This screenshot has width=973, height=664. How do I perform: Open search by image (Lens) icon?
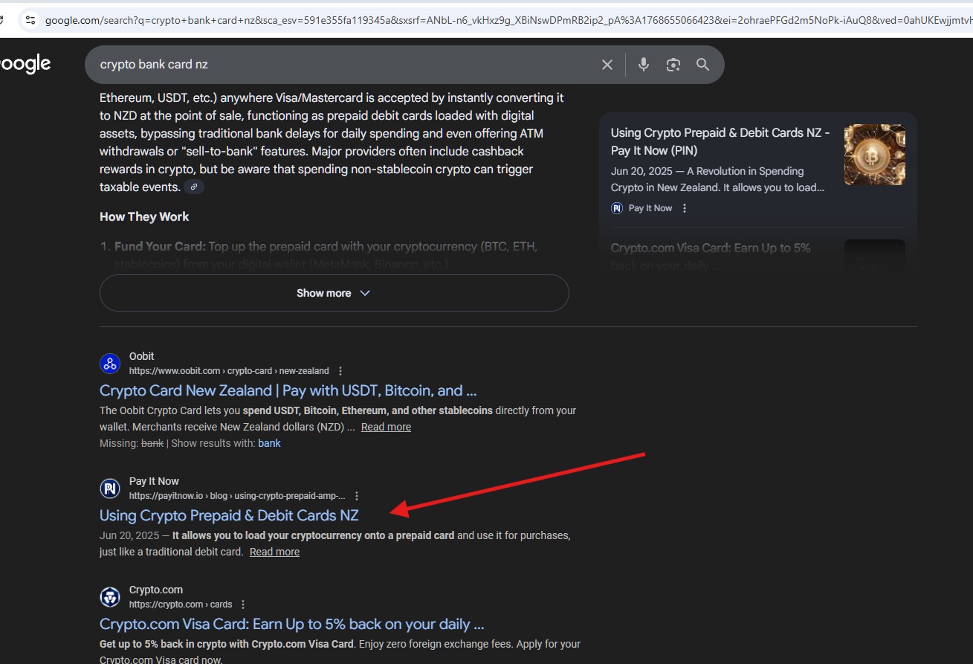[x=673, y=65]
